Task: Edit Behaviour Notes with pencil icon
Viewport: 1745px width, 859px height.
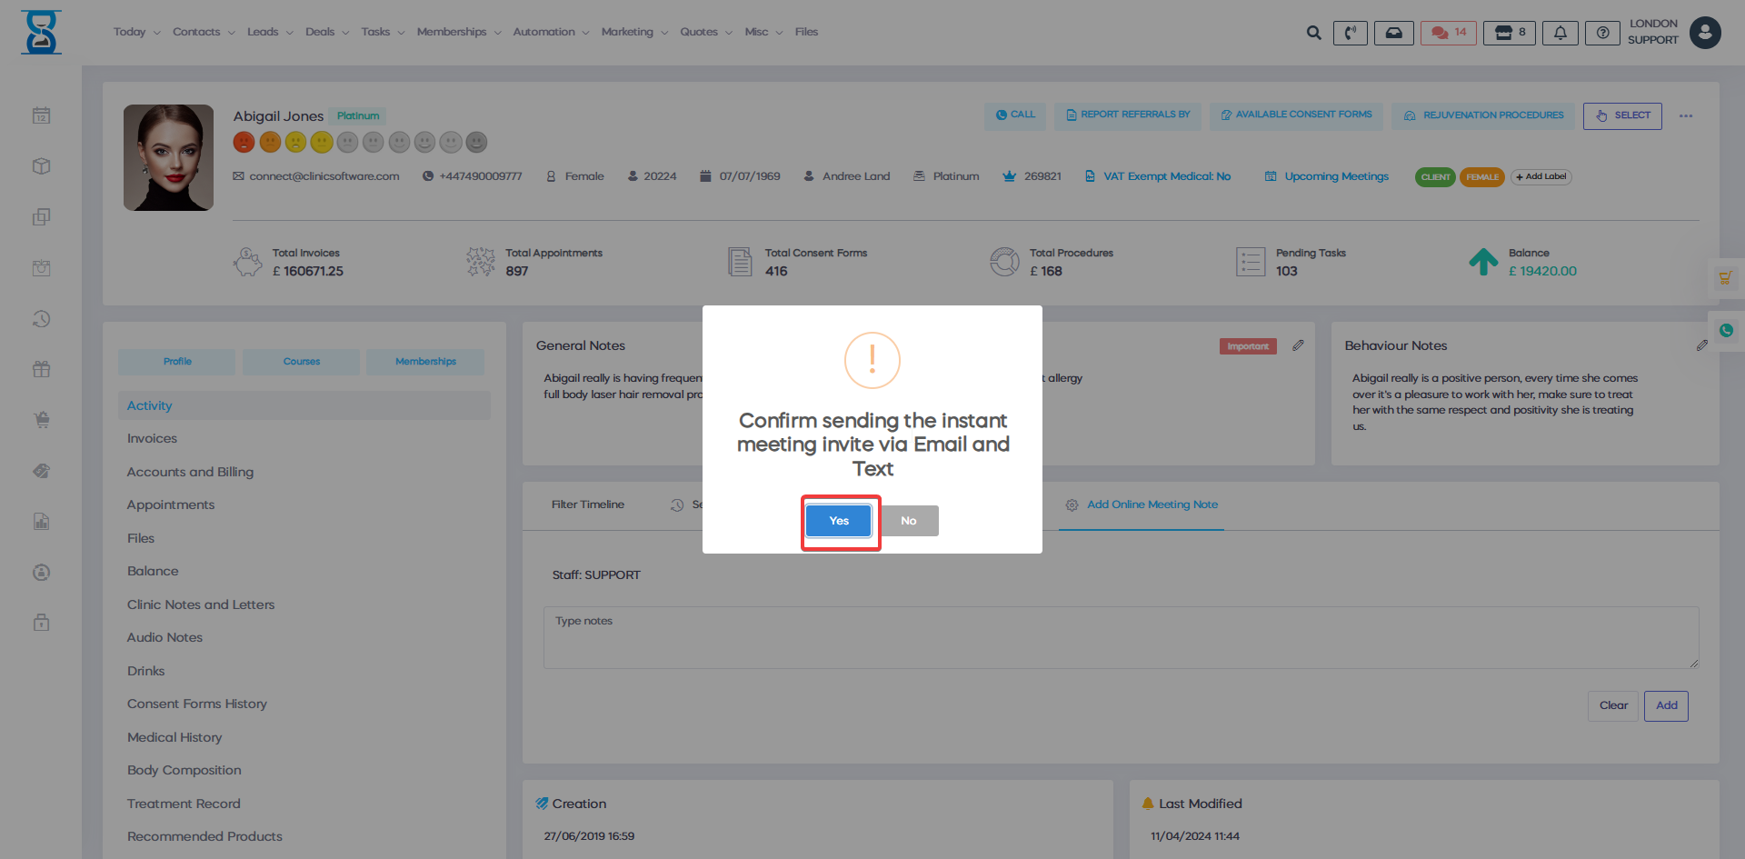Action: pyautogui.click(x=1701, y=345)
